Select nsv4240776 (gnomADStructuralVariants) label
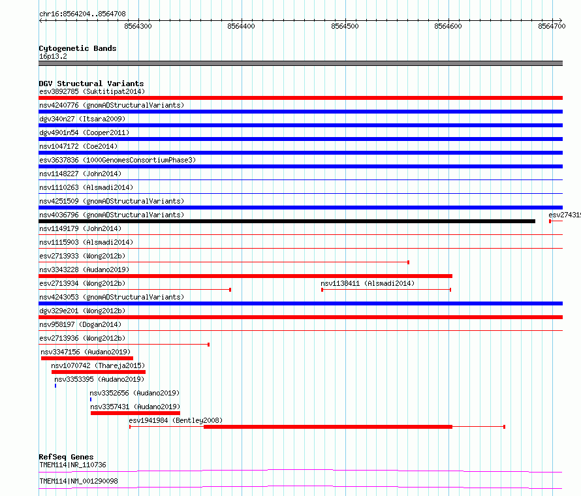This screenshot has height=496, width=581. [112, 105]
